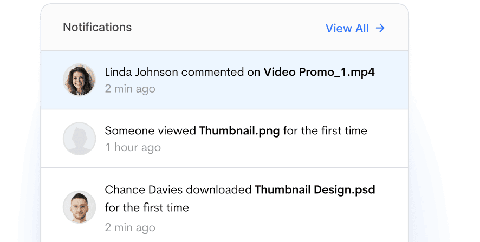Click "for the first time" under Chance Davies
The image size is (480, 242).
tap(147, 207)
